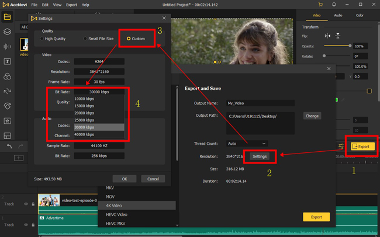Click the square aspect lock icon in properties
Viewport: 380px width, 237px height.
coord(369,91)
